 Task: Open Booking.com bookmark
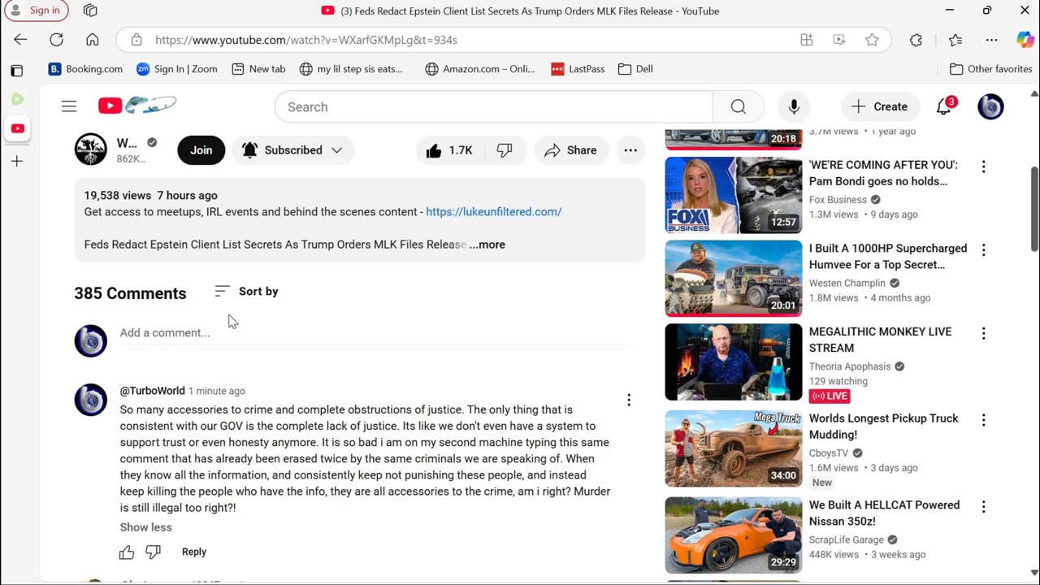pos(85,69)
